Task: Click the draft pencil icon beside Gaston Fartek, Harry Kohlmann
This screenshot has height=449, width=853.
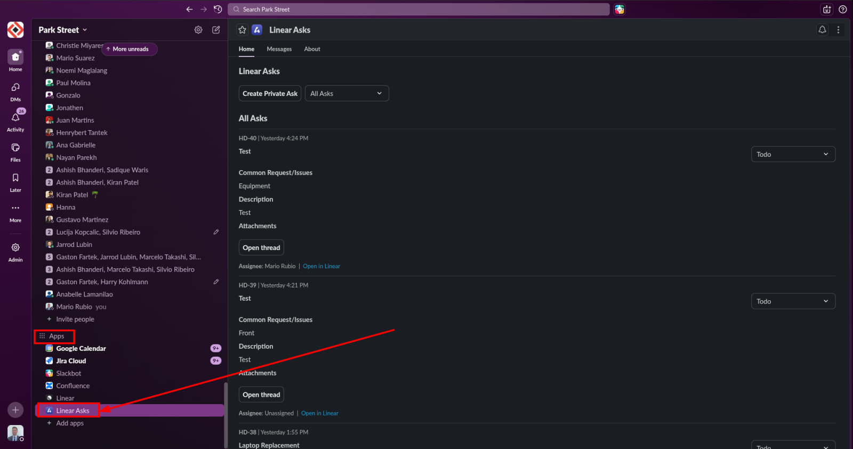Action: click(216, 282)
